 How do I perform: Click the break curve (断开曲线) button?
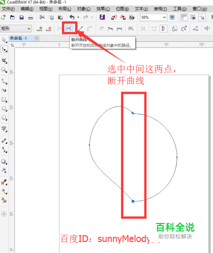tap(69, 29)
